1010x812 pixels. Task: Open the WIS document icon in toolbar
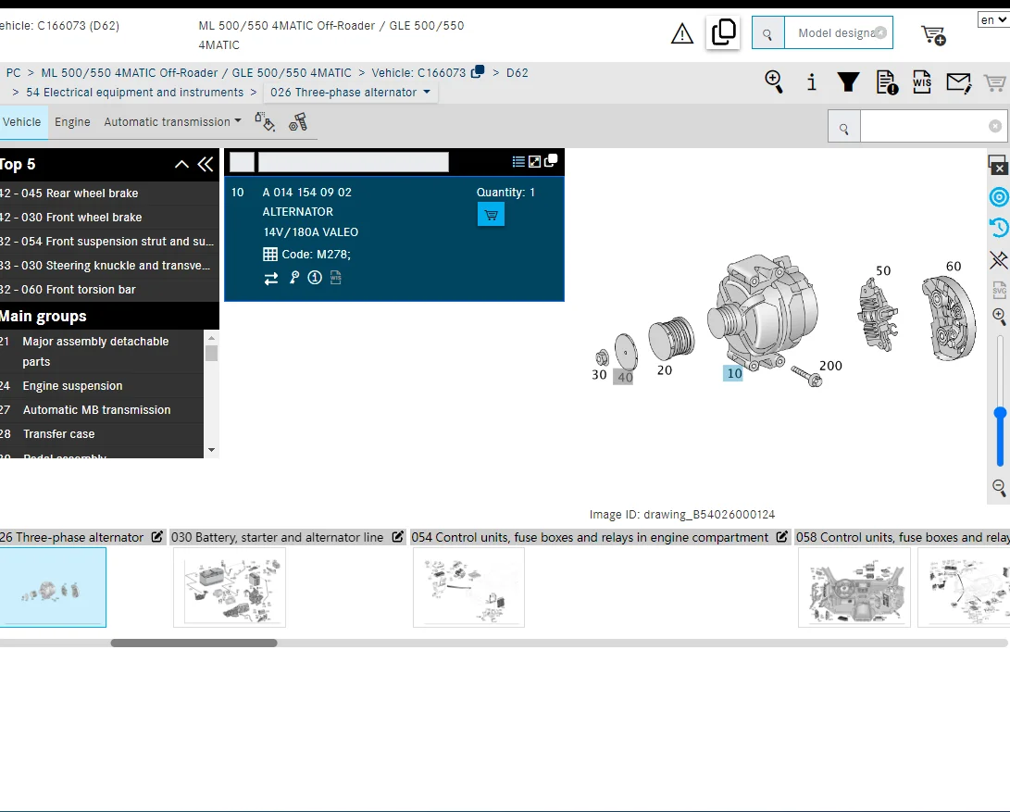click(x=922, y=81)
